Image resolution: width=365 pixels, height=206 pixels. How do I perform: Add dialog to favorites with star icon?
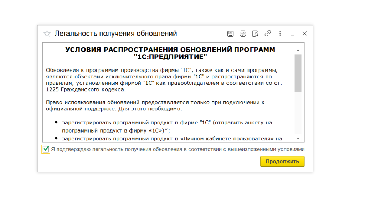pyautogui.click(x=47, y=34)
